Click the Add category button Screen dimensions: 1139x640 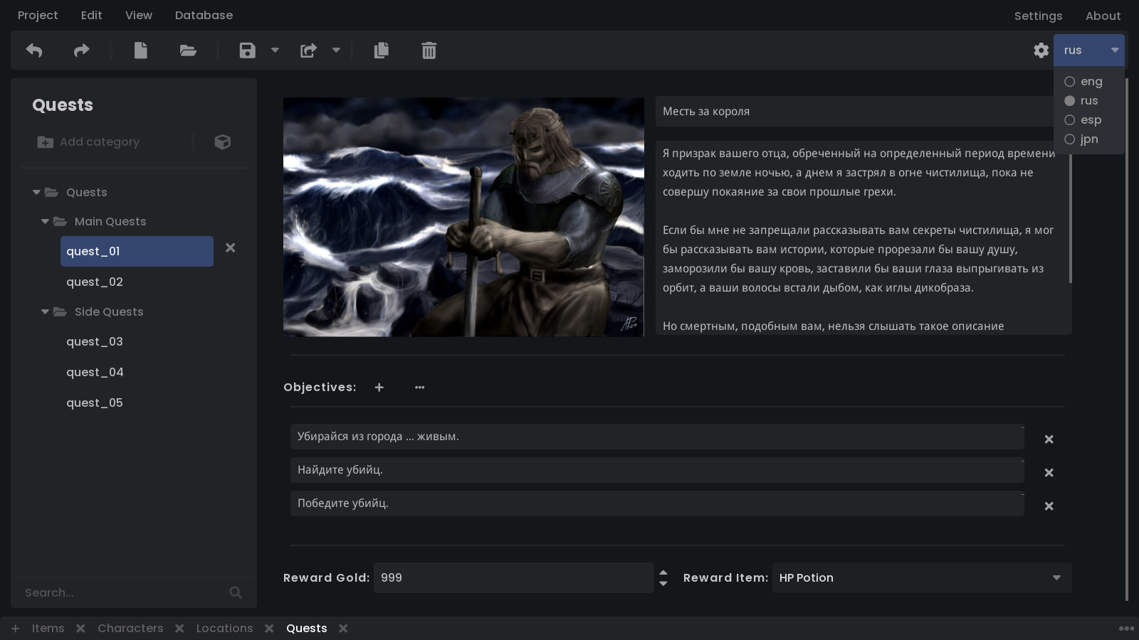click(88, 142)
